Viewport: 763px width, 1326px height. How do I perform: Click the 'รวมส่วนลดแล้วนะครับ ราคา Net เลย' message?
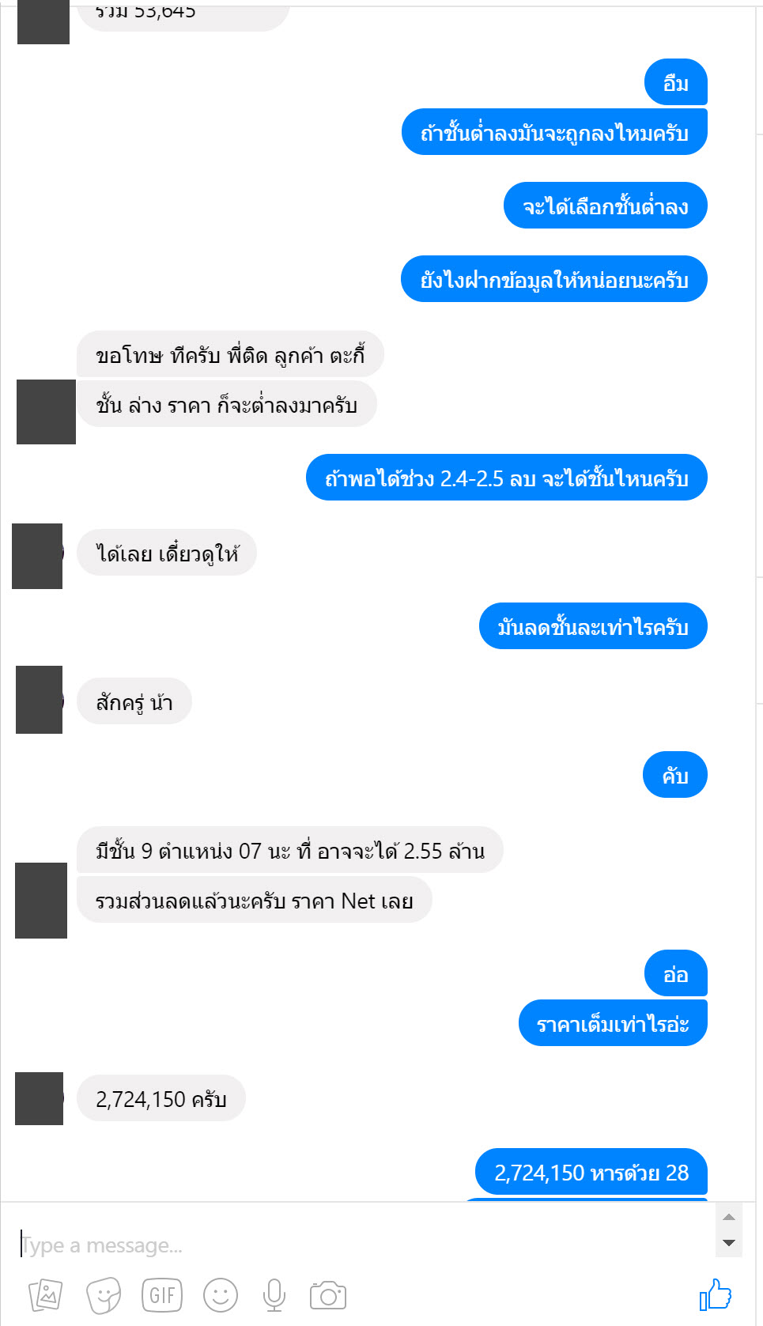[255, 900]
